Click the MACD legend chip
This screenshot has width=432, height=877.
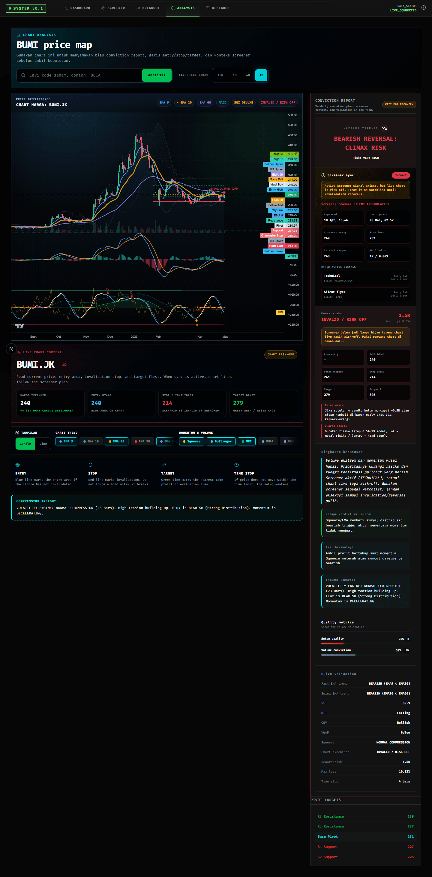click(x=222, y=102)
